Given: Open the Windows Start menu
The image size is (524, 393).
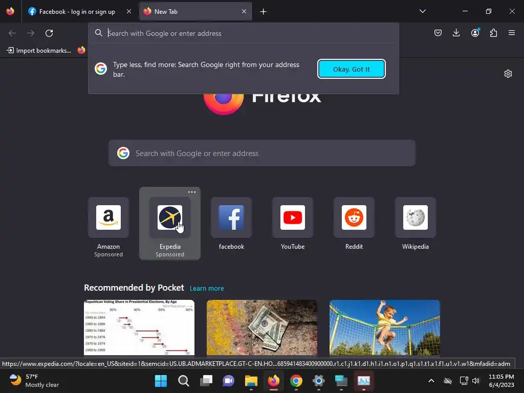Looking at the screenshot, I should (x=161, y=381).
